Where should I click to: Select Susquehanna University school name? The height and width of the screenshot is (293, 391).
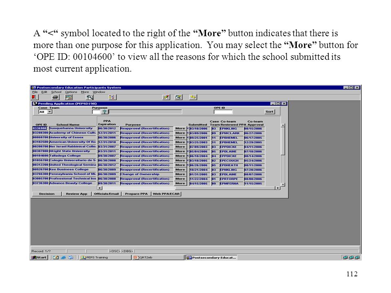(x=72, y=128)
